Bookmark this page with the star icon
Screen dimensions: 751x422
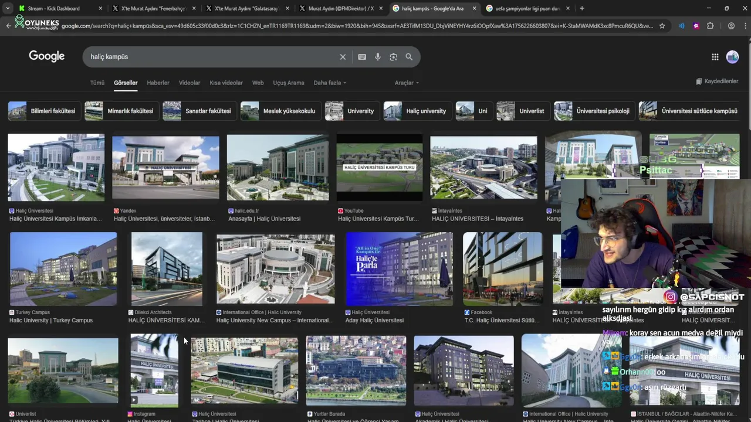point(662,26)
